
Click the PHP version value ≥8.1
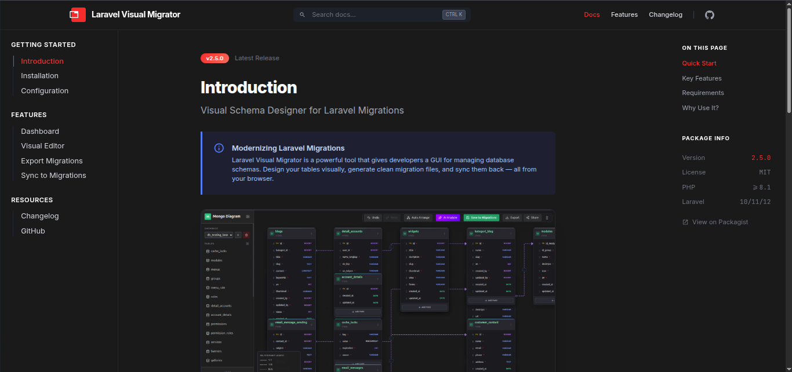[x=761, y=187]
